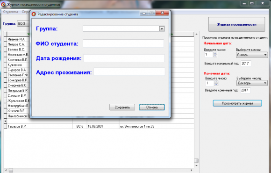Click the Адрес проживания input field

coord(129,72)
